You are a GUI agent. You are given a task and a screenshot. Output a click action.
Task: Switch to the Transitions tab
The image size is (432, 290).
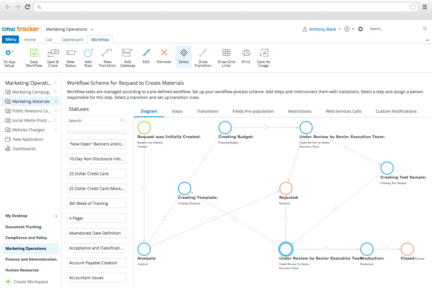pyautogui.click(x=208, y=111)
